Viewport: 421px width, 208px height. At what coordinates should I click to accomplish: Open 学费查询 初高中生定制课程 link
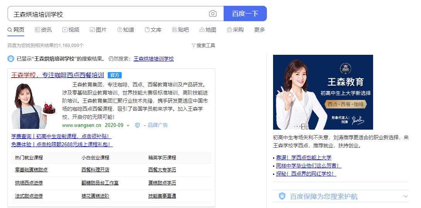(x=61, y=136)
